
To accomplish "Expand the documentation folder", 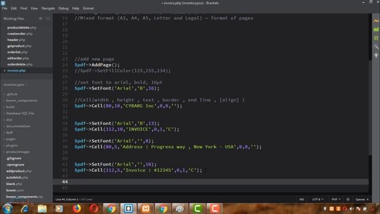I will 18,126.
